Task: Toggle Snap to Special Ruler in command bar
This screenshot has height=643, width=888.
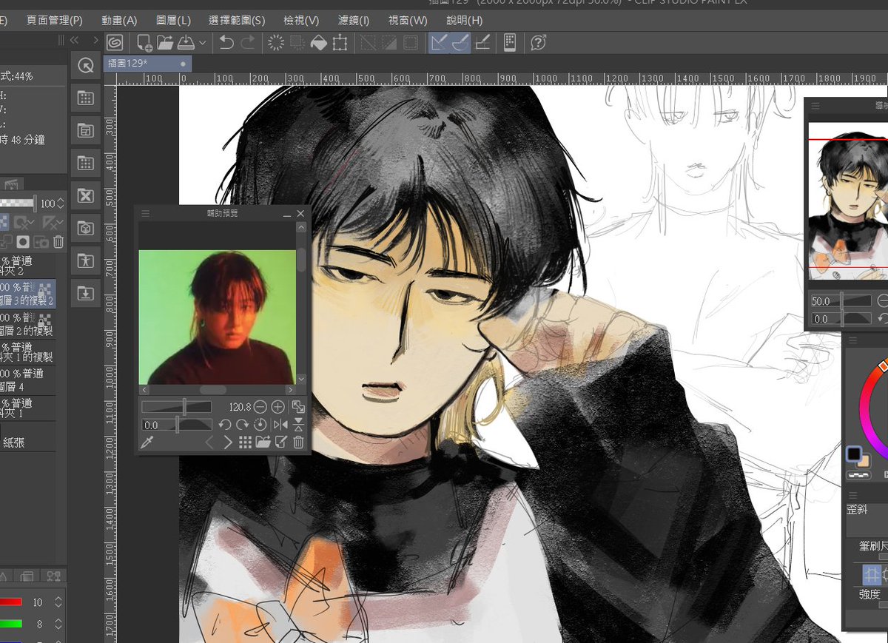Action: 460,43
